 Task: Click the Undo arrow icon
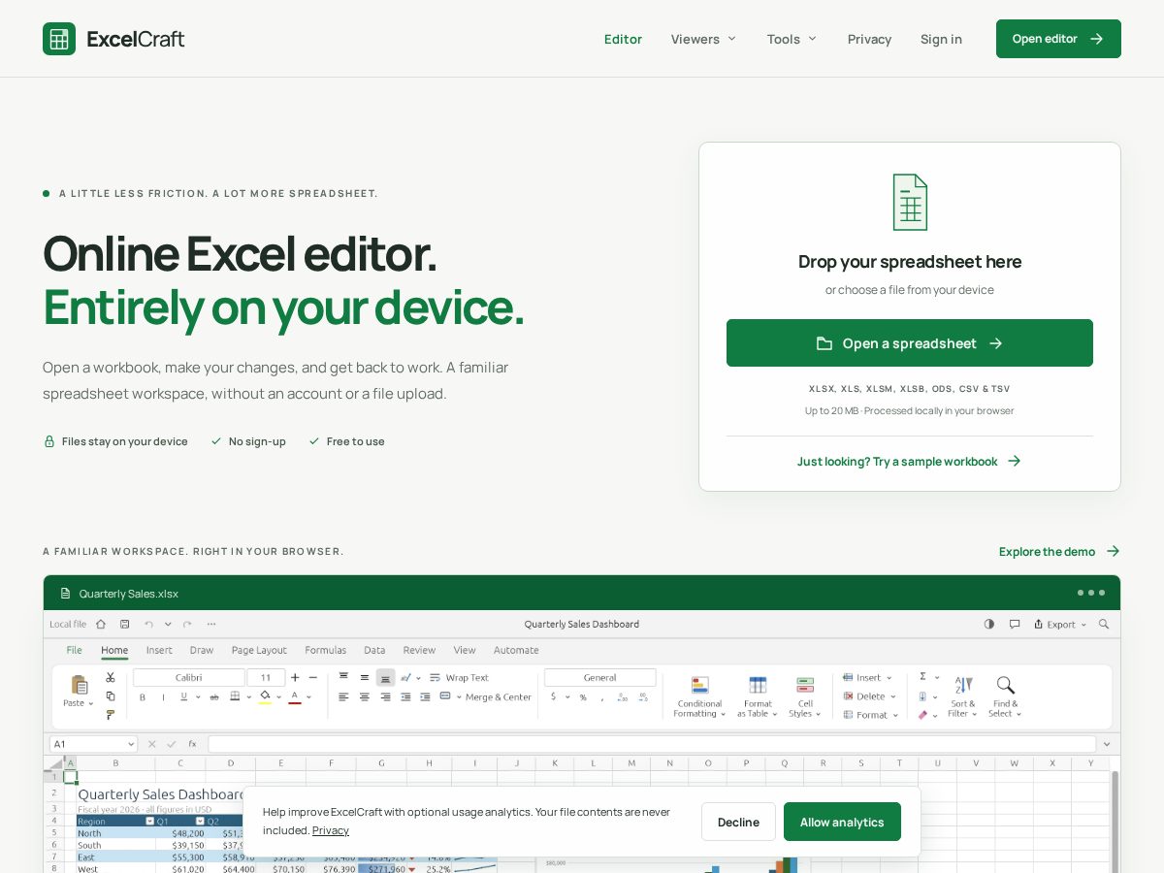pyautogui.click(x=148, y=624)
